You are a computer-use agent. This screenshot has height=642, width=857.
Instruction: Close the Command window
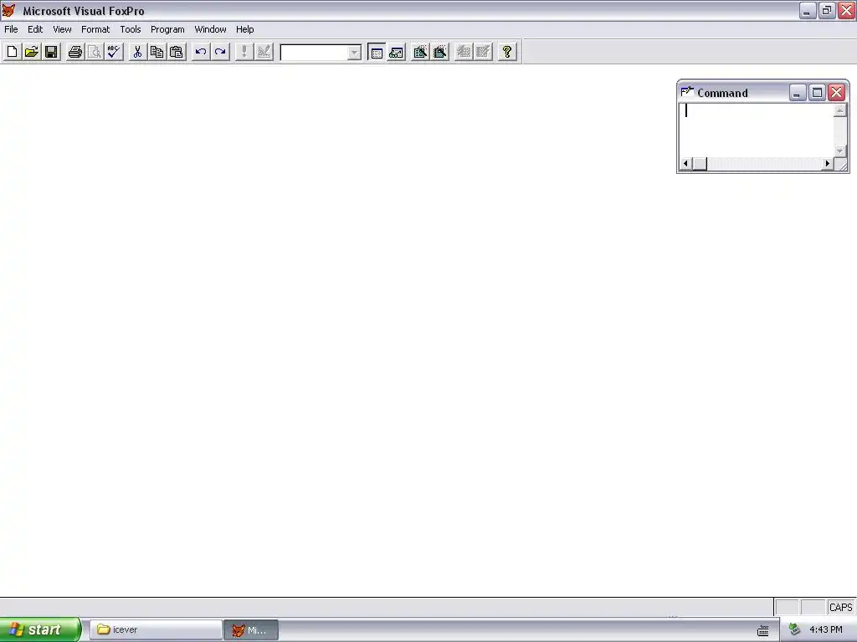837,93
